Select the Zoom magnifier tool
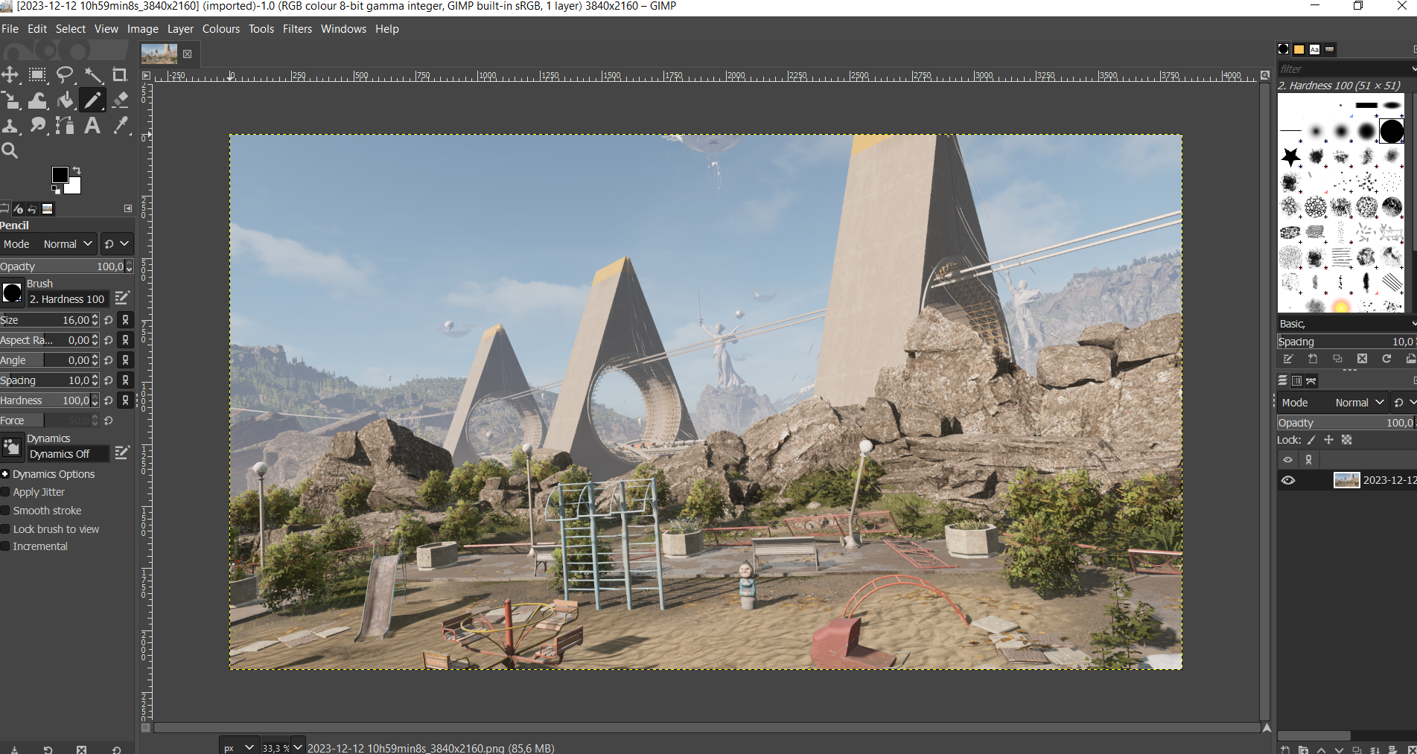The width and height of the screenshot is (1417, 754). click(x=10, y=151)
